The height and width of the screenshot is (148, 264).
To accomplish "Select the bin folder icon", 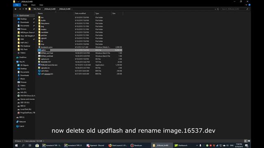I will pos(39,17).
